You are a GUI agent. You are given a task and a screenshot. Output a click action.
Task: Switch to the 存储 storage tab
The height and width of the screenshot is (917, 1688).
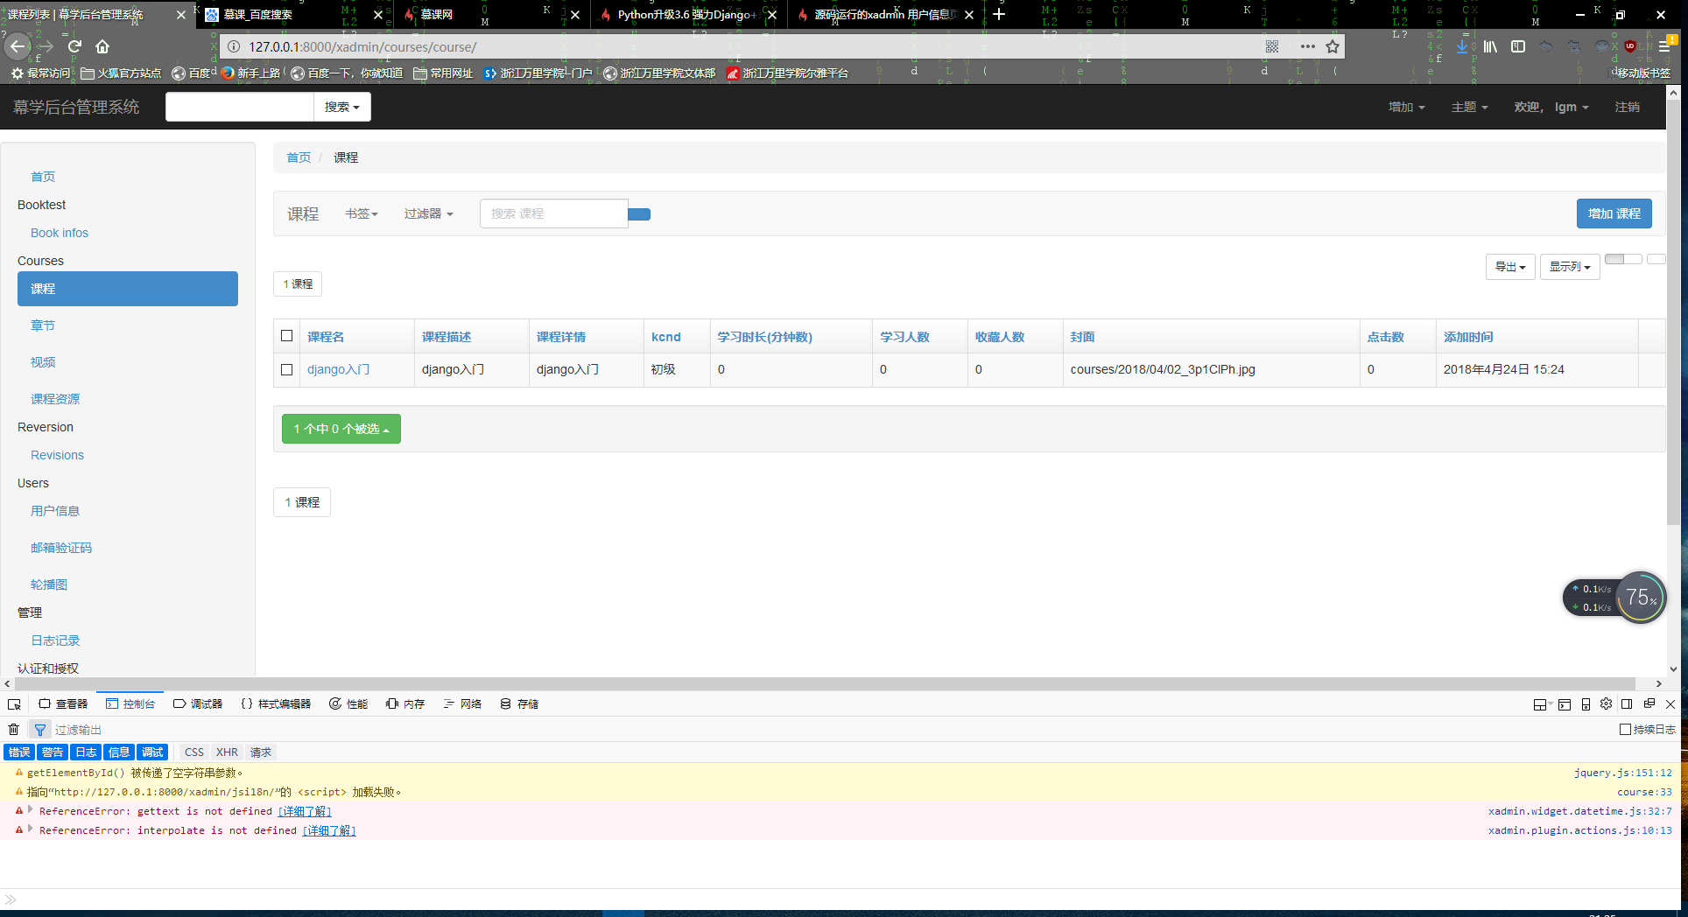click(x=519, y=704)
